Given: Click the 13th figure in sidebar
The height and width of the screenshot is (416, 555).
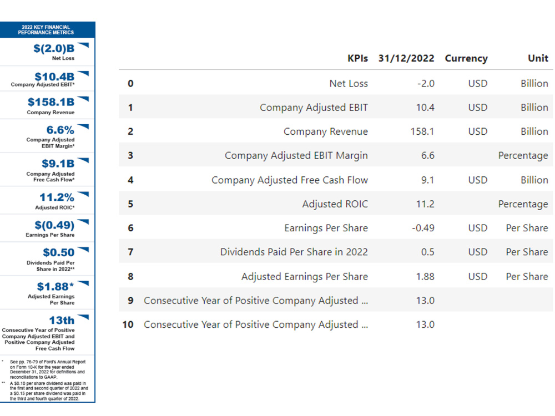Looking at the screenshot, I should pyautogui.click(x=62, y=321).
